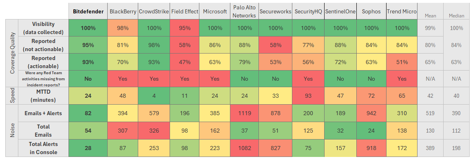Click Field Effect's 47% actionable cell

[185, 62]
